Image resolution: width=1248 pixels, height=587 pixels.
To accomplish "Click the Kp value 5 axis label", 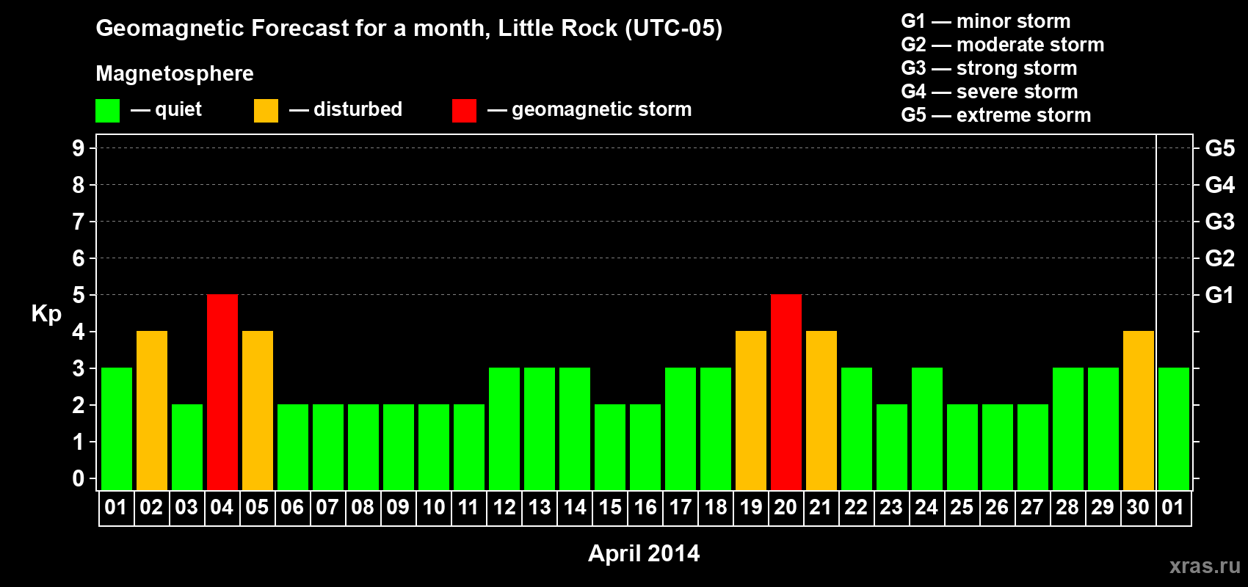I will 79,295.
